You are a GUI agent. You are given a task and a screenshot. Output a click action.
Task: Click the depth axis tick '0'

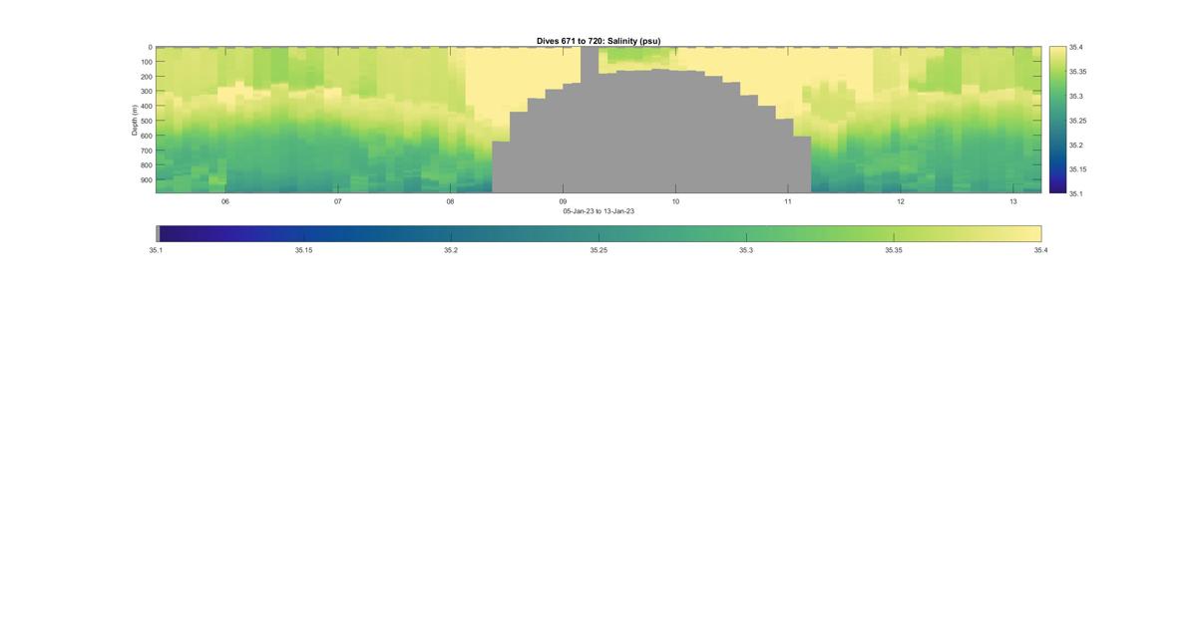150,47
